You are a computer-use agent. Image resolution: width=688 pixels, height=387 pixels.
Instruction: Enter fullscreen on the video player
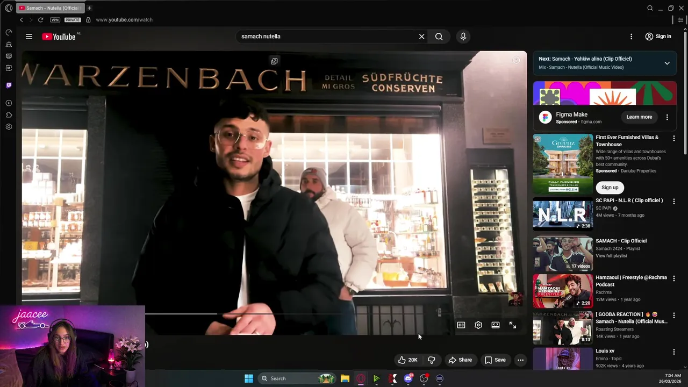(x=513, y=325)
